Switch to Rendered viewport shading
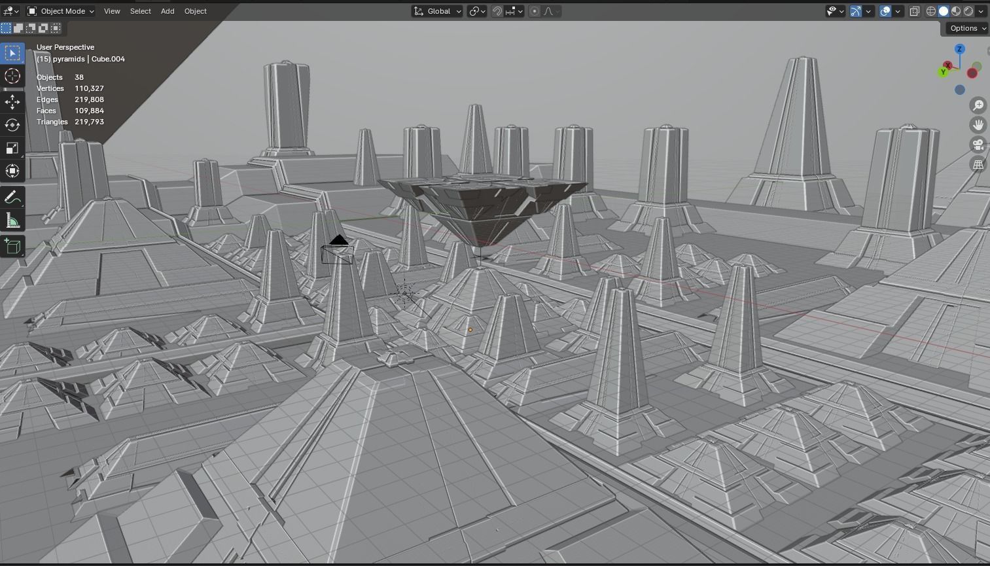This screenshot has height=566, width=990. pyautogui.click(x=968, y=11)
